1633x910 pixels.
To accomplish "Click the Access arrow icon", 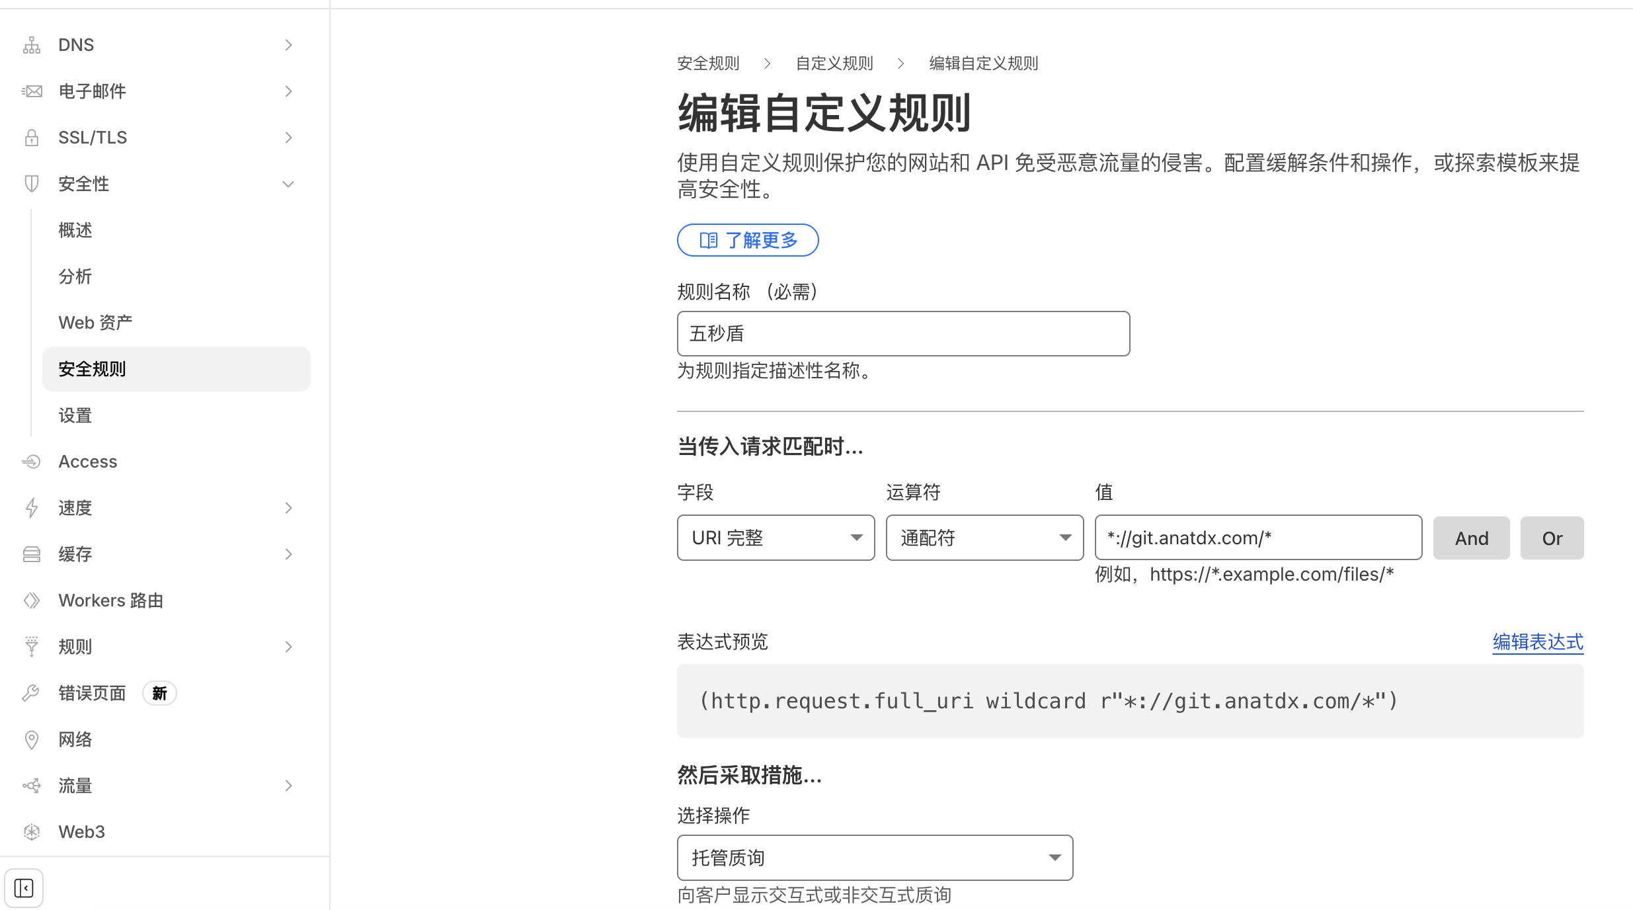I will click(31, 462).
